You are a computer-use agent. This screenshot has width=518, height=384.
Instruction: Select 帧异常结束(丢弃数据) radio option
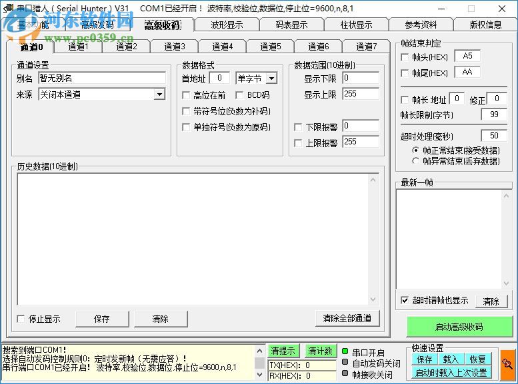pos(415,161)
